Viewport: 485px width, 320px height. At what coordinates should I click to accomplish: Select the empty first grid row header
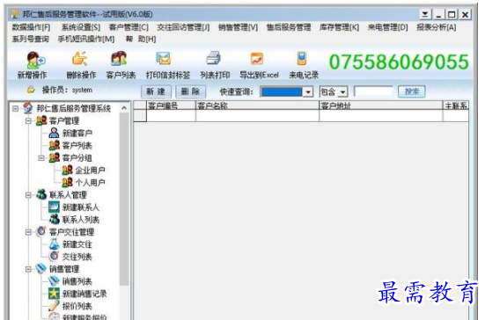(x=140, y=116)
